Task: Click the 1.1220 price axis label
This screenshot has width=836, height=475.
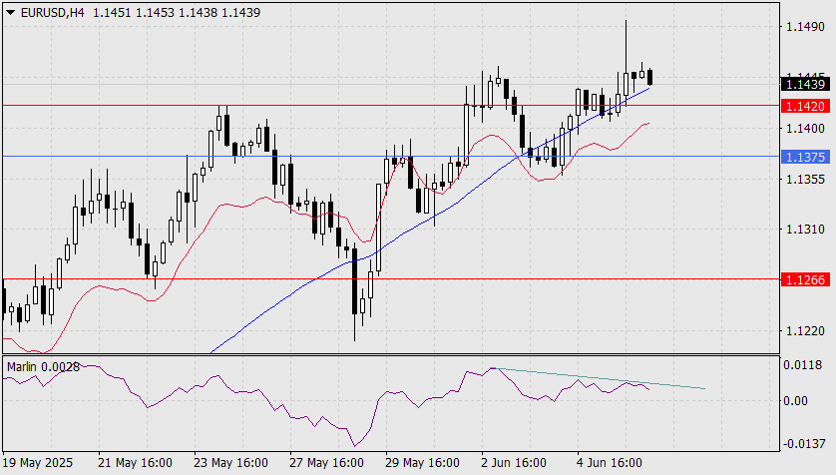Action: pyautogui.click(x=806, y=331)
